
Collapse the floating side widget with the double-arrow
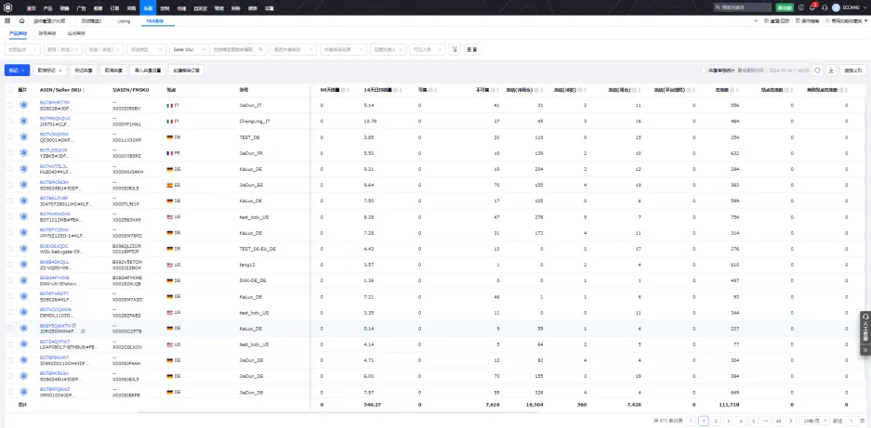click(x=865, y=350)
